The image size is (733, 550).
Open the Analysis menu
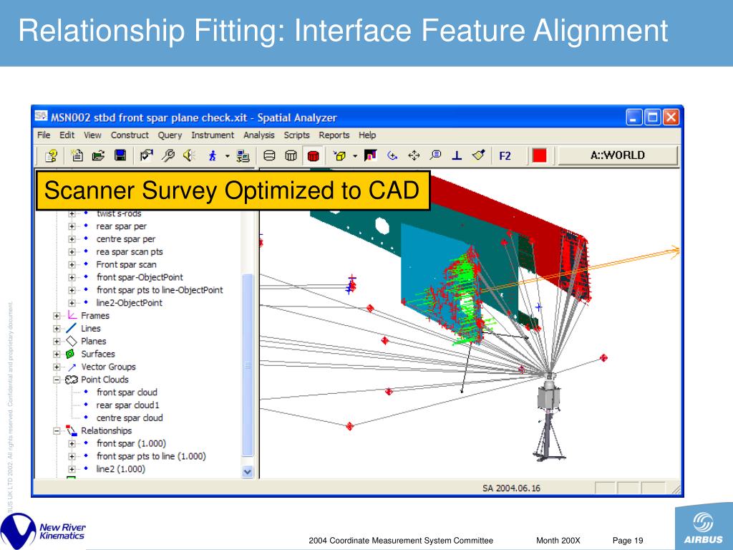258,135
